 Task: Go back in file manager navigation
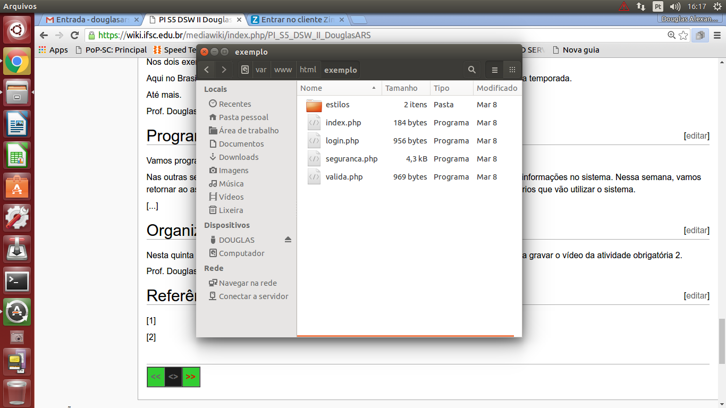tap(206, 70)
